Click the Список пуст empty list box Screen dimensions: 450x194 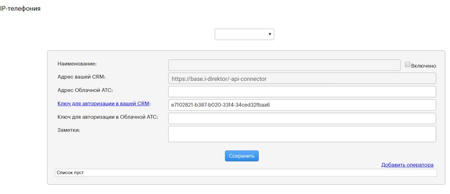(x=245, y=173)
